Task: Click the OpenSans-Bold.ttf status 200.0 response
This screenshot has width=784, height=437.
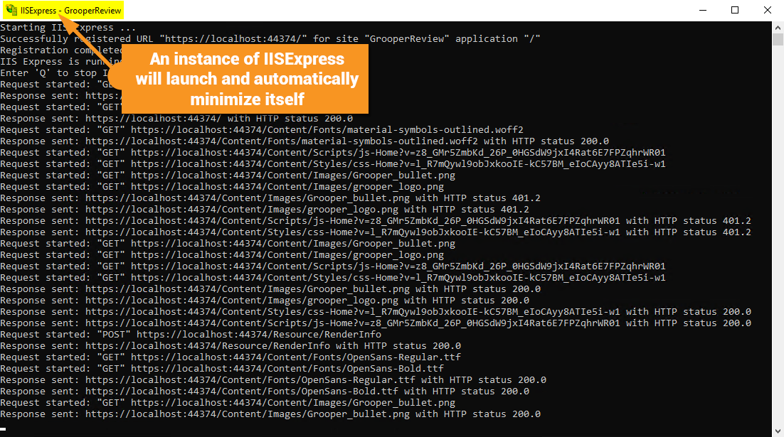Action: click(265, 392)
